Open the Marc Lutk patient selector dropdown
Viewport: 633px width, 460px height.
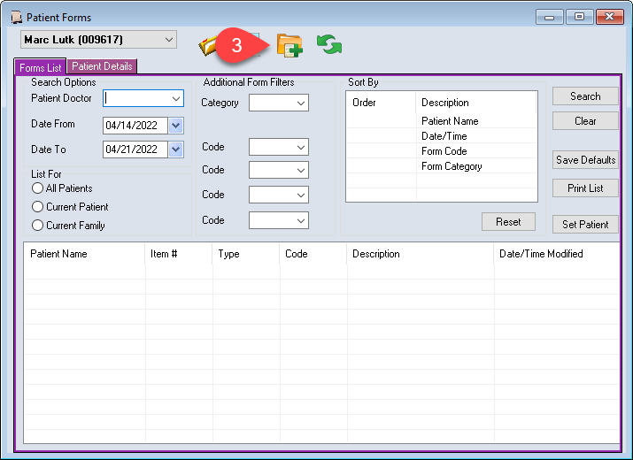(98, 40)
